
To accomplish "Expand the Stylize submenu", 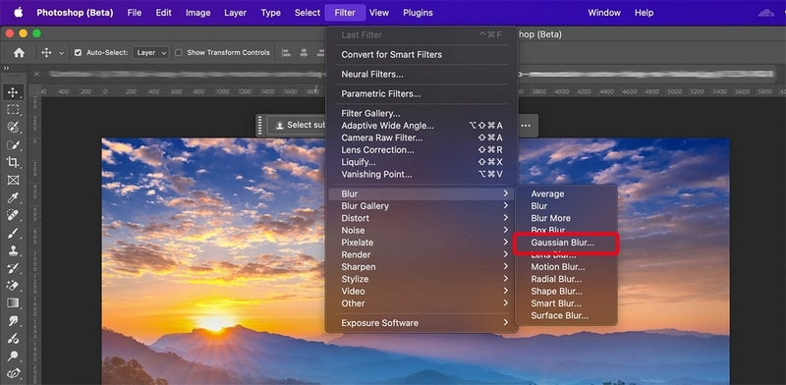I will 421,279.
